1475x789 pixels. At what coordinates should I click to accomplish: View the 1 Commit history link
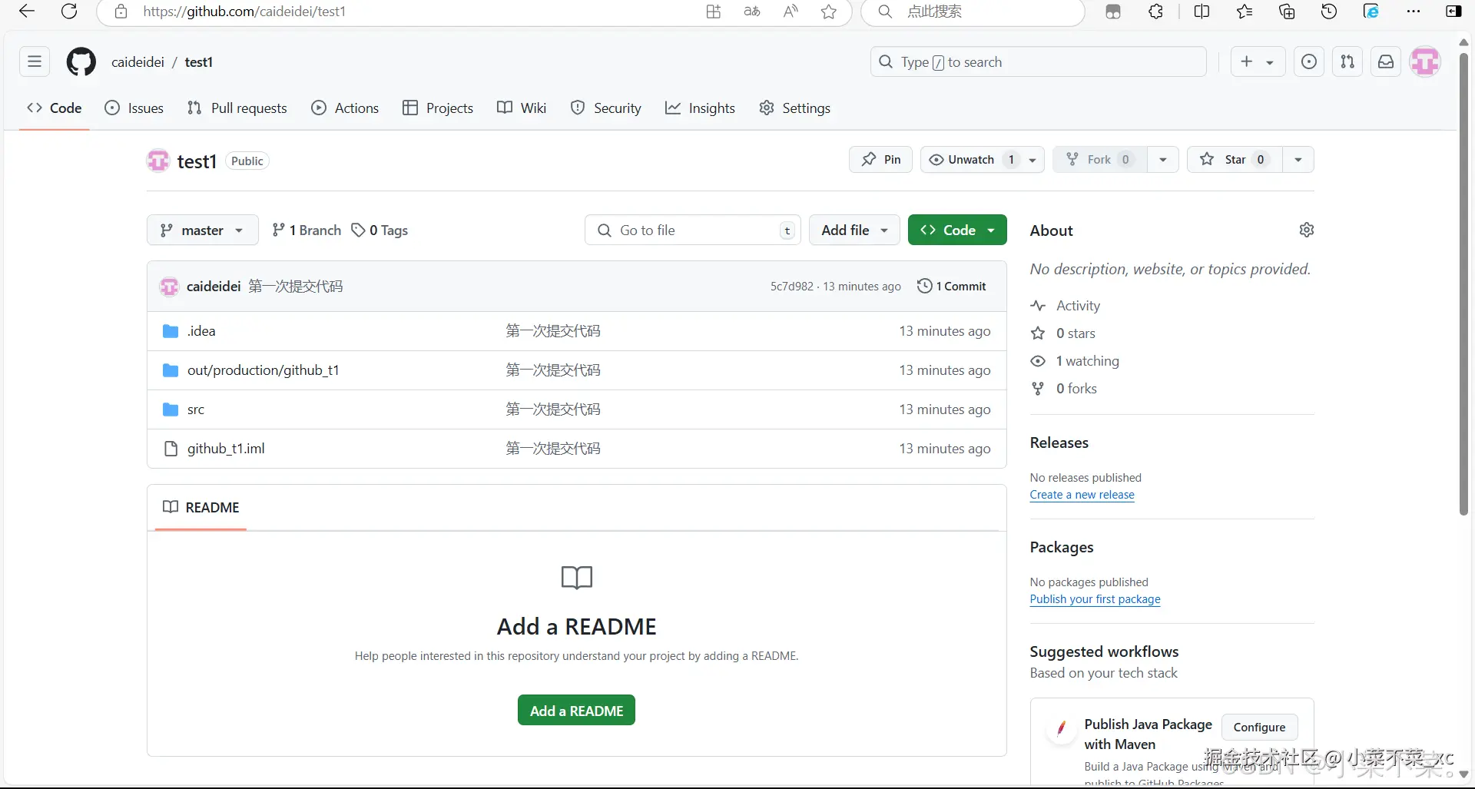pos(952,287)
